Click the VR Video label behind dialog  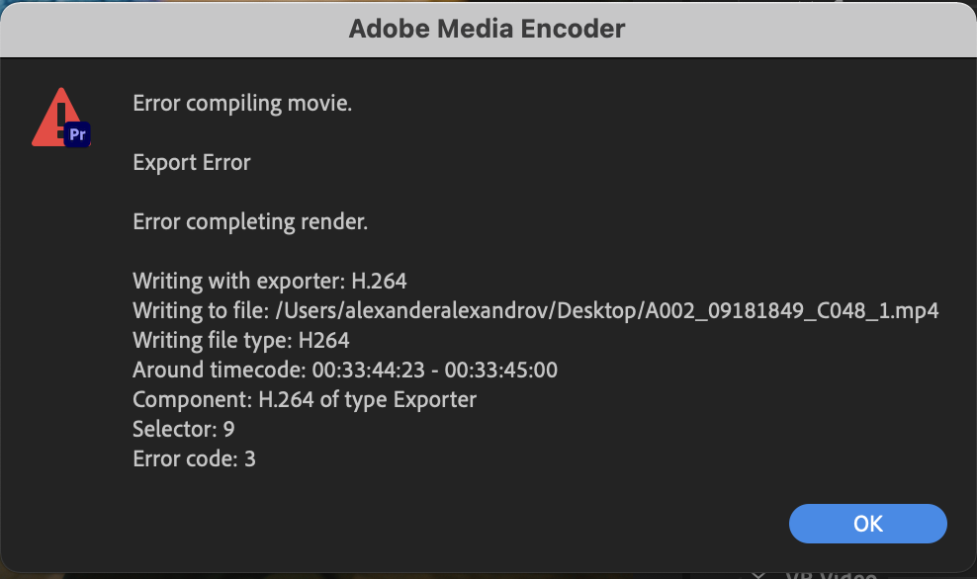pos(831,574)
